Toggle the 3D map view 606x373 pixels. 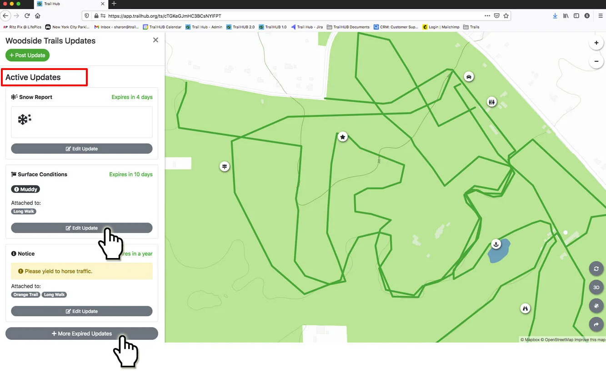[596, 288]
